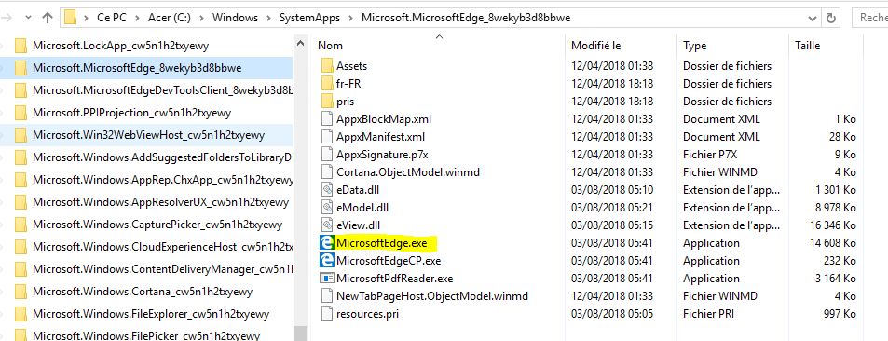Click the 14 608 Ko size value
Image resolution: width=888 pixels, height=341 pixels.
click(833, 243)
